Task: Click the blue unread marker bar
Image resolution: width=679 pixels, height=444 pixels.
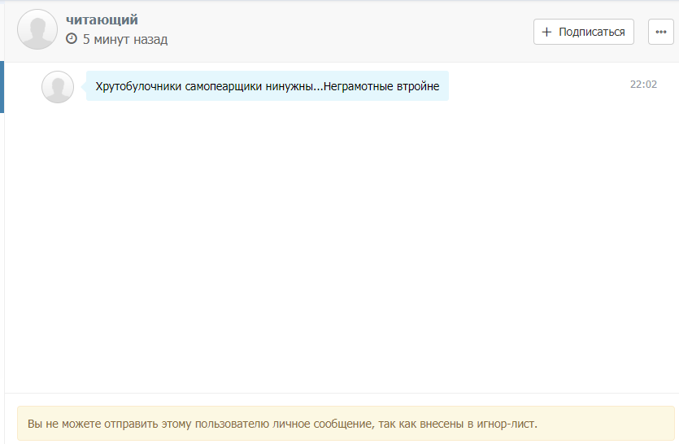Action: [x=2, y=86]
